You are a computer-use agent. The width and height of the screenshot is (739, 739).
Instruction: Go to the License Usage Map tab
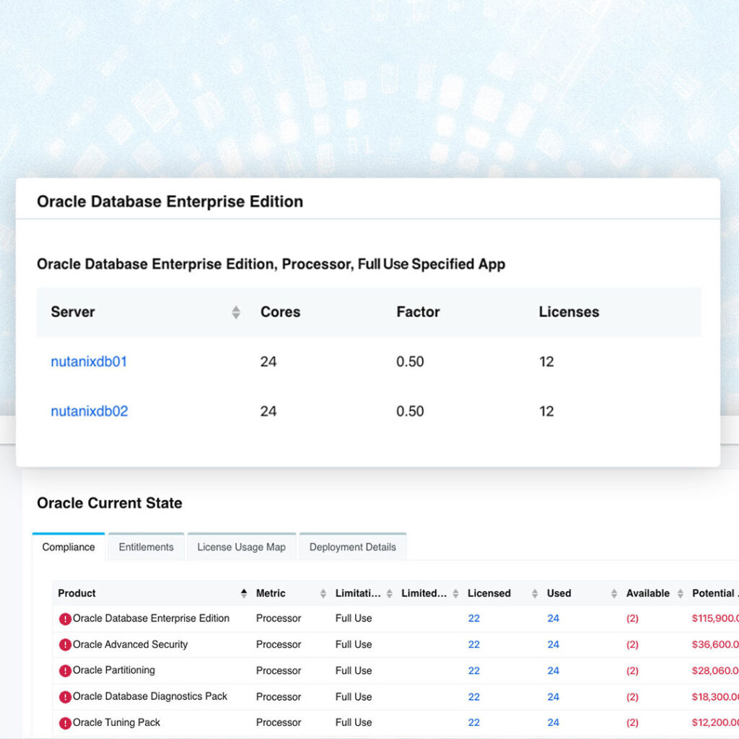[x=241, y=547]
